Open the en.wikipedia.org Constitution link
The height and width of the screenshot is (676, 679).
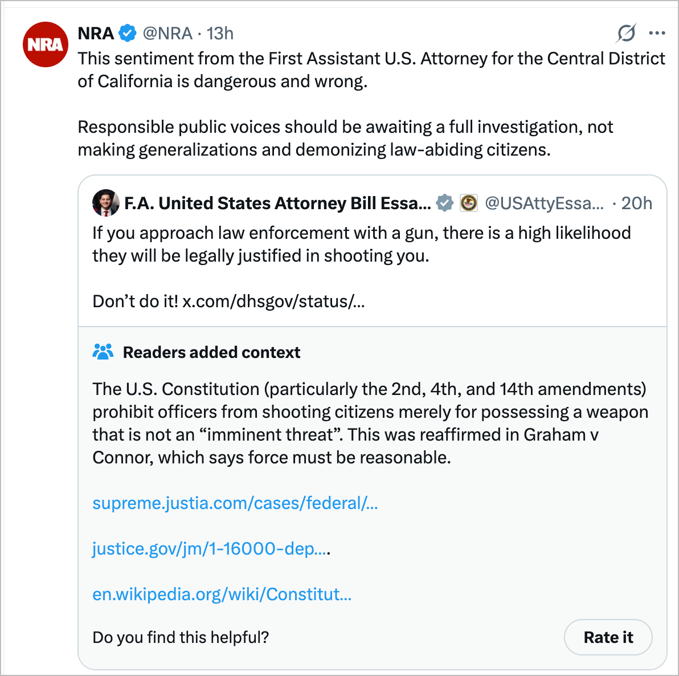[222, 594]
